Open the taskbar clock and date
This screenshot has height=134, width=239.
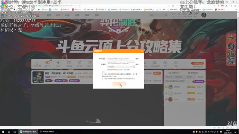pos(228,132)
